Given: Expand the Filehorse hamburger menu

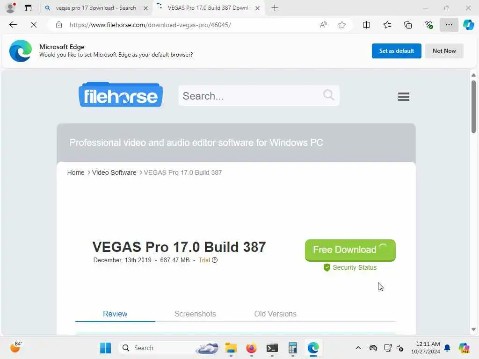Looking at the screenshot, I should (x=404, y=96).
